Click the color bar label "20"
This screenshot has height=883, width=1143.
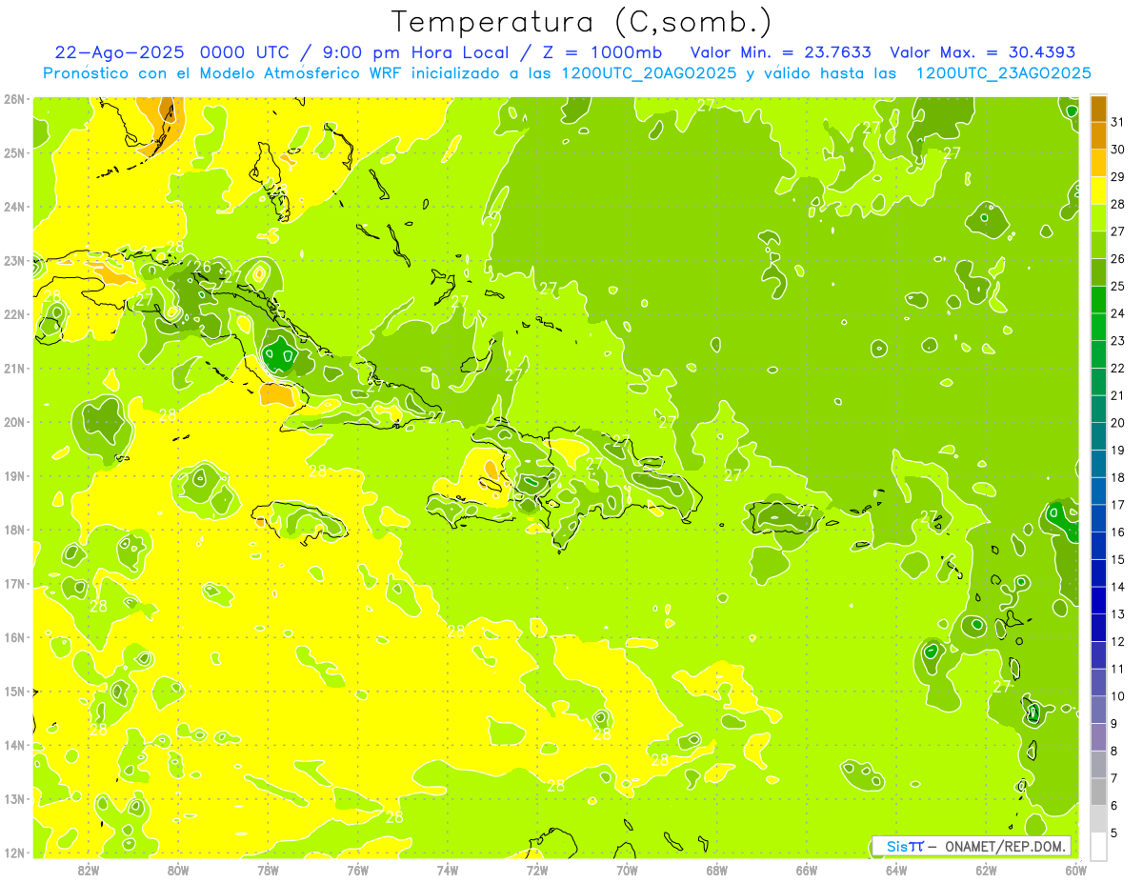pyautogui.click(x=1118, y=423)
